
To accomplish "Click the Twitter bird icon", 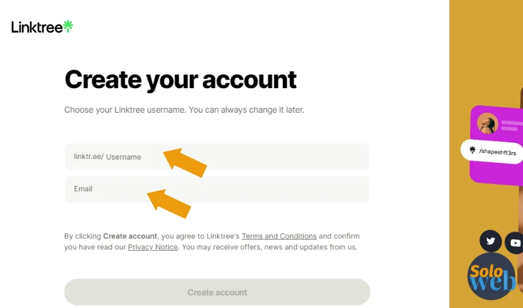I will point(490,241).
